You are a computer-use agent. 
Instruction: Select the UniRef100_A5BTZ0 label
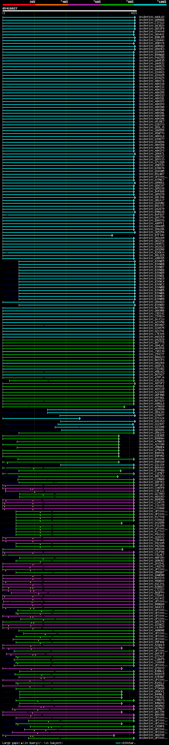click(x=152, y=165)
